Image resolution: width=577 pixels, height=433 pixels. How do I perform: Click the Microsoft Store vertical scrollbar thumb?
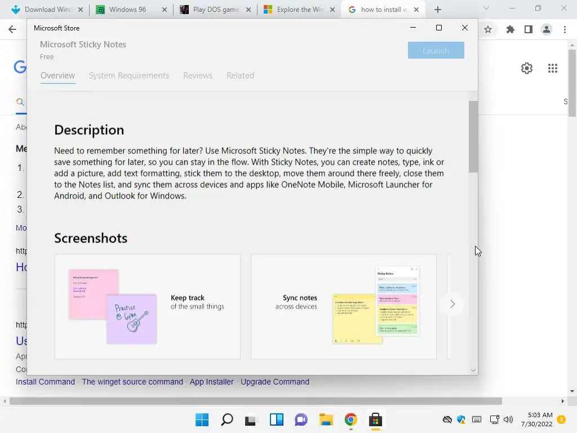(x=473, y=136)
